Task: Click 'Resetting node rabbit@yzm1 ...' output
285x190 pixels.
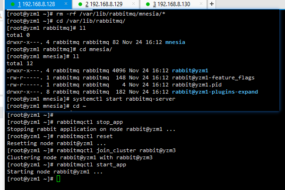Action: pos(56,143)
